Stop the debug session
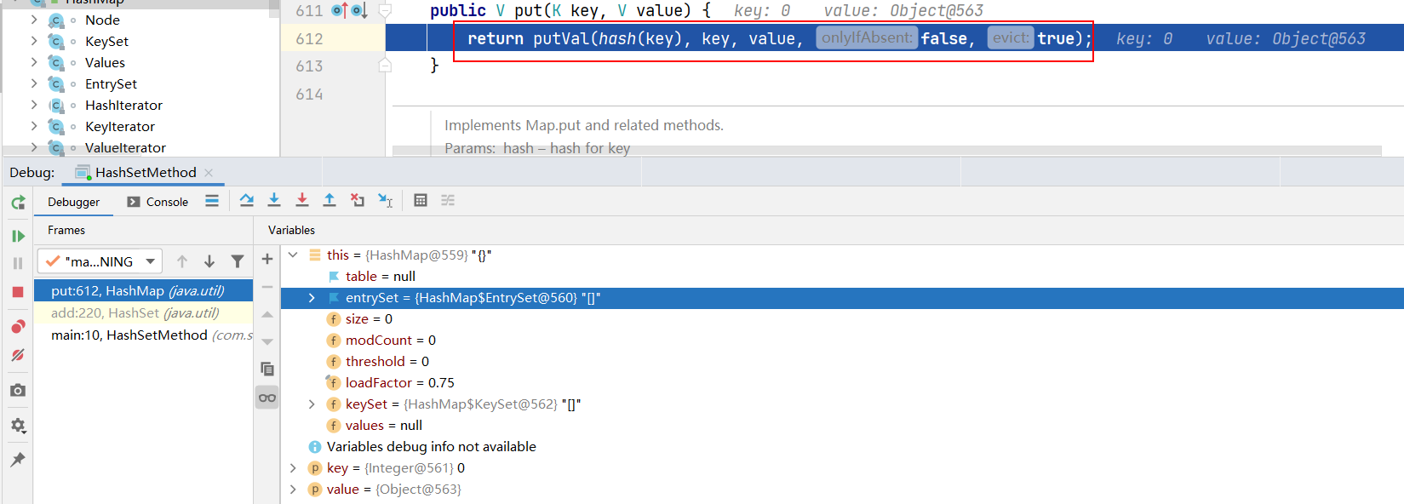 [18, 292]
